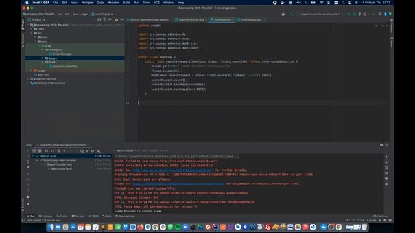This screenshot has height=233, width=415.
Task: Rerun tests in Run panel
Action: click(x=28, y=151)
